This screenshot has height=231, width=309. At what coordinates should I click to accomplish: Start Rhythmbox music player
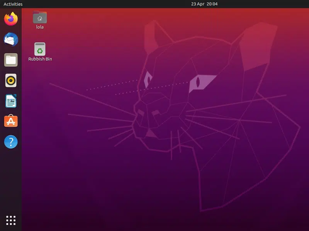(11, 80)
